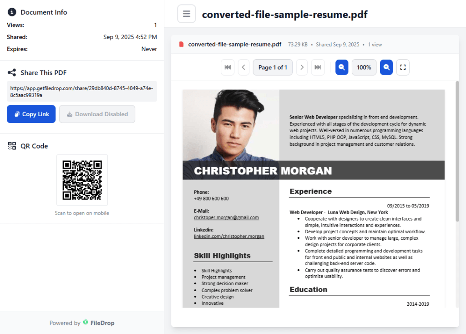Click the QR code image
The height and width of the screenshot is (334, 466).
(82, 180)
